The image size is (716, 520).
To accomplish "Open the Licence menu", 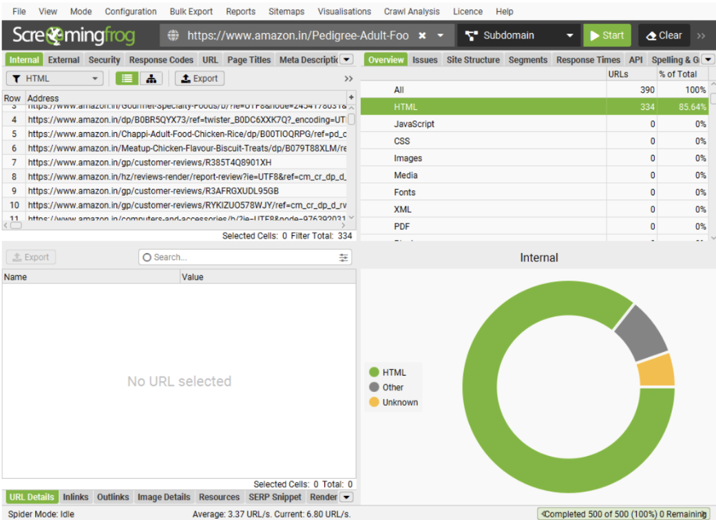I will [467, 12].
